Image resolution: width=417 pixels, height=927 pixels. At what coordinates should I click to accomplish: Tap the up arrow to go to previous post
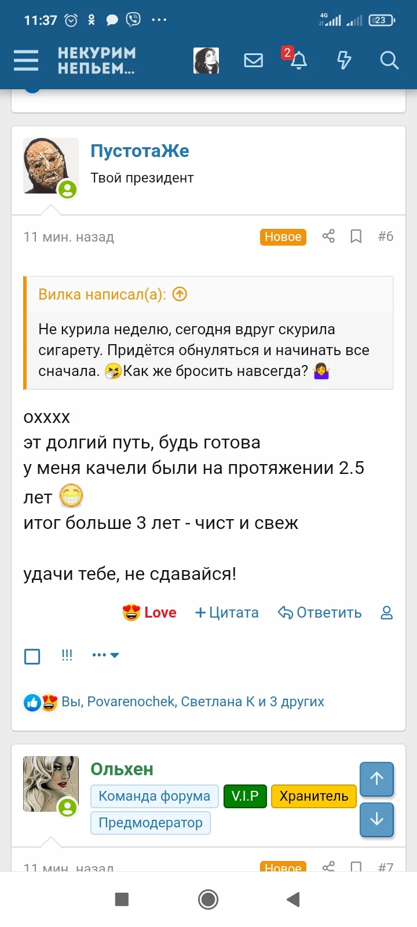(x=376, y=779)
